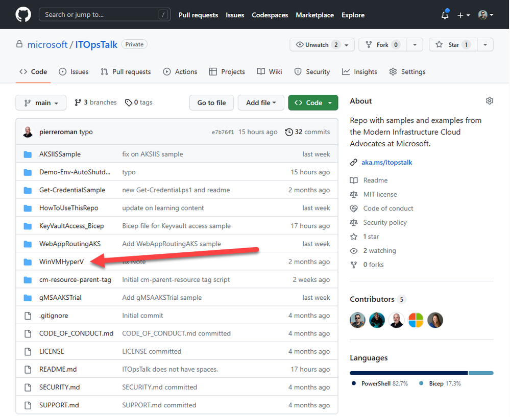Image resolution: width=510 pixels, height=417 pixels.
Task: Click the About settings gear icon
Action: [x=490, y=100]
